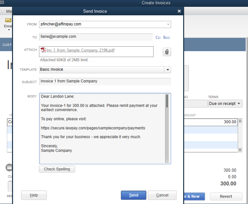
Task: Click the line items table scroll-up arrow
Action: coord(240,121)
